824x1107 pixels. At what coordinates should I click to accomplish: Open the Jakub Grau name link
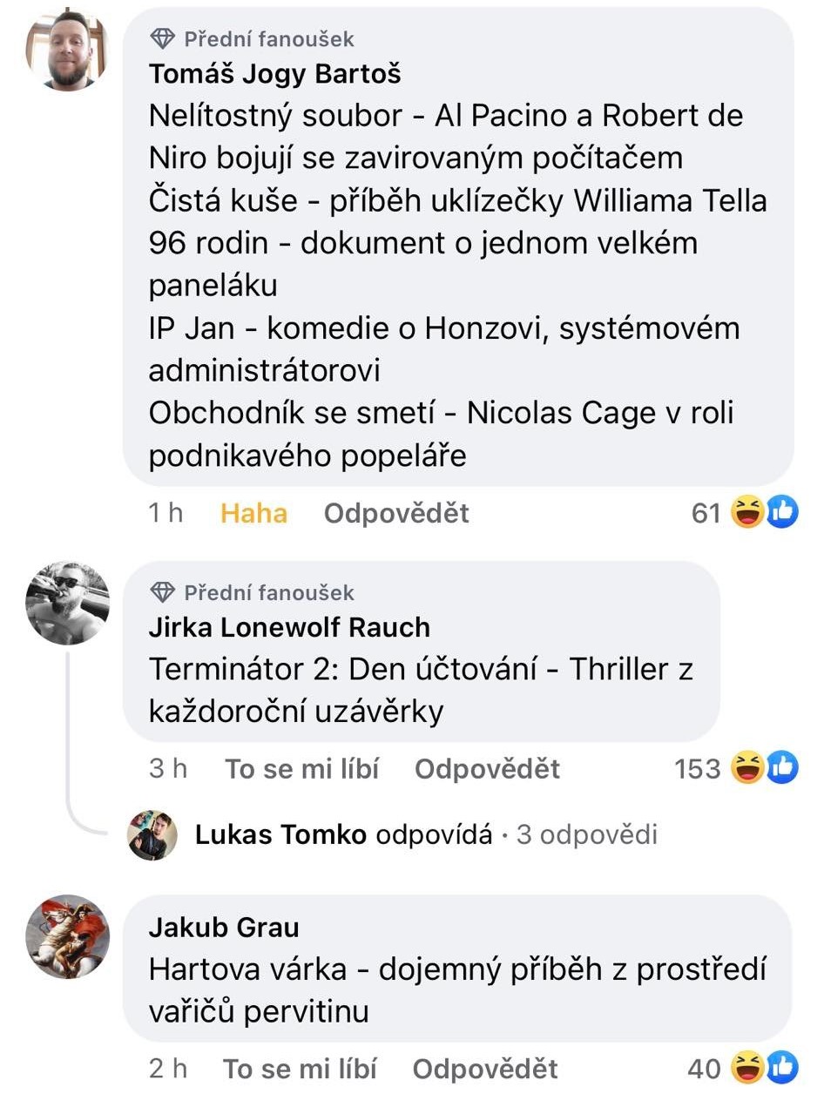(x=224, y=928)
